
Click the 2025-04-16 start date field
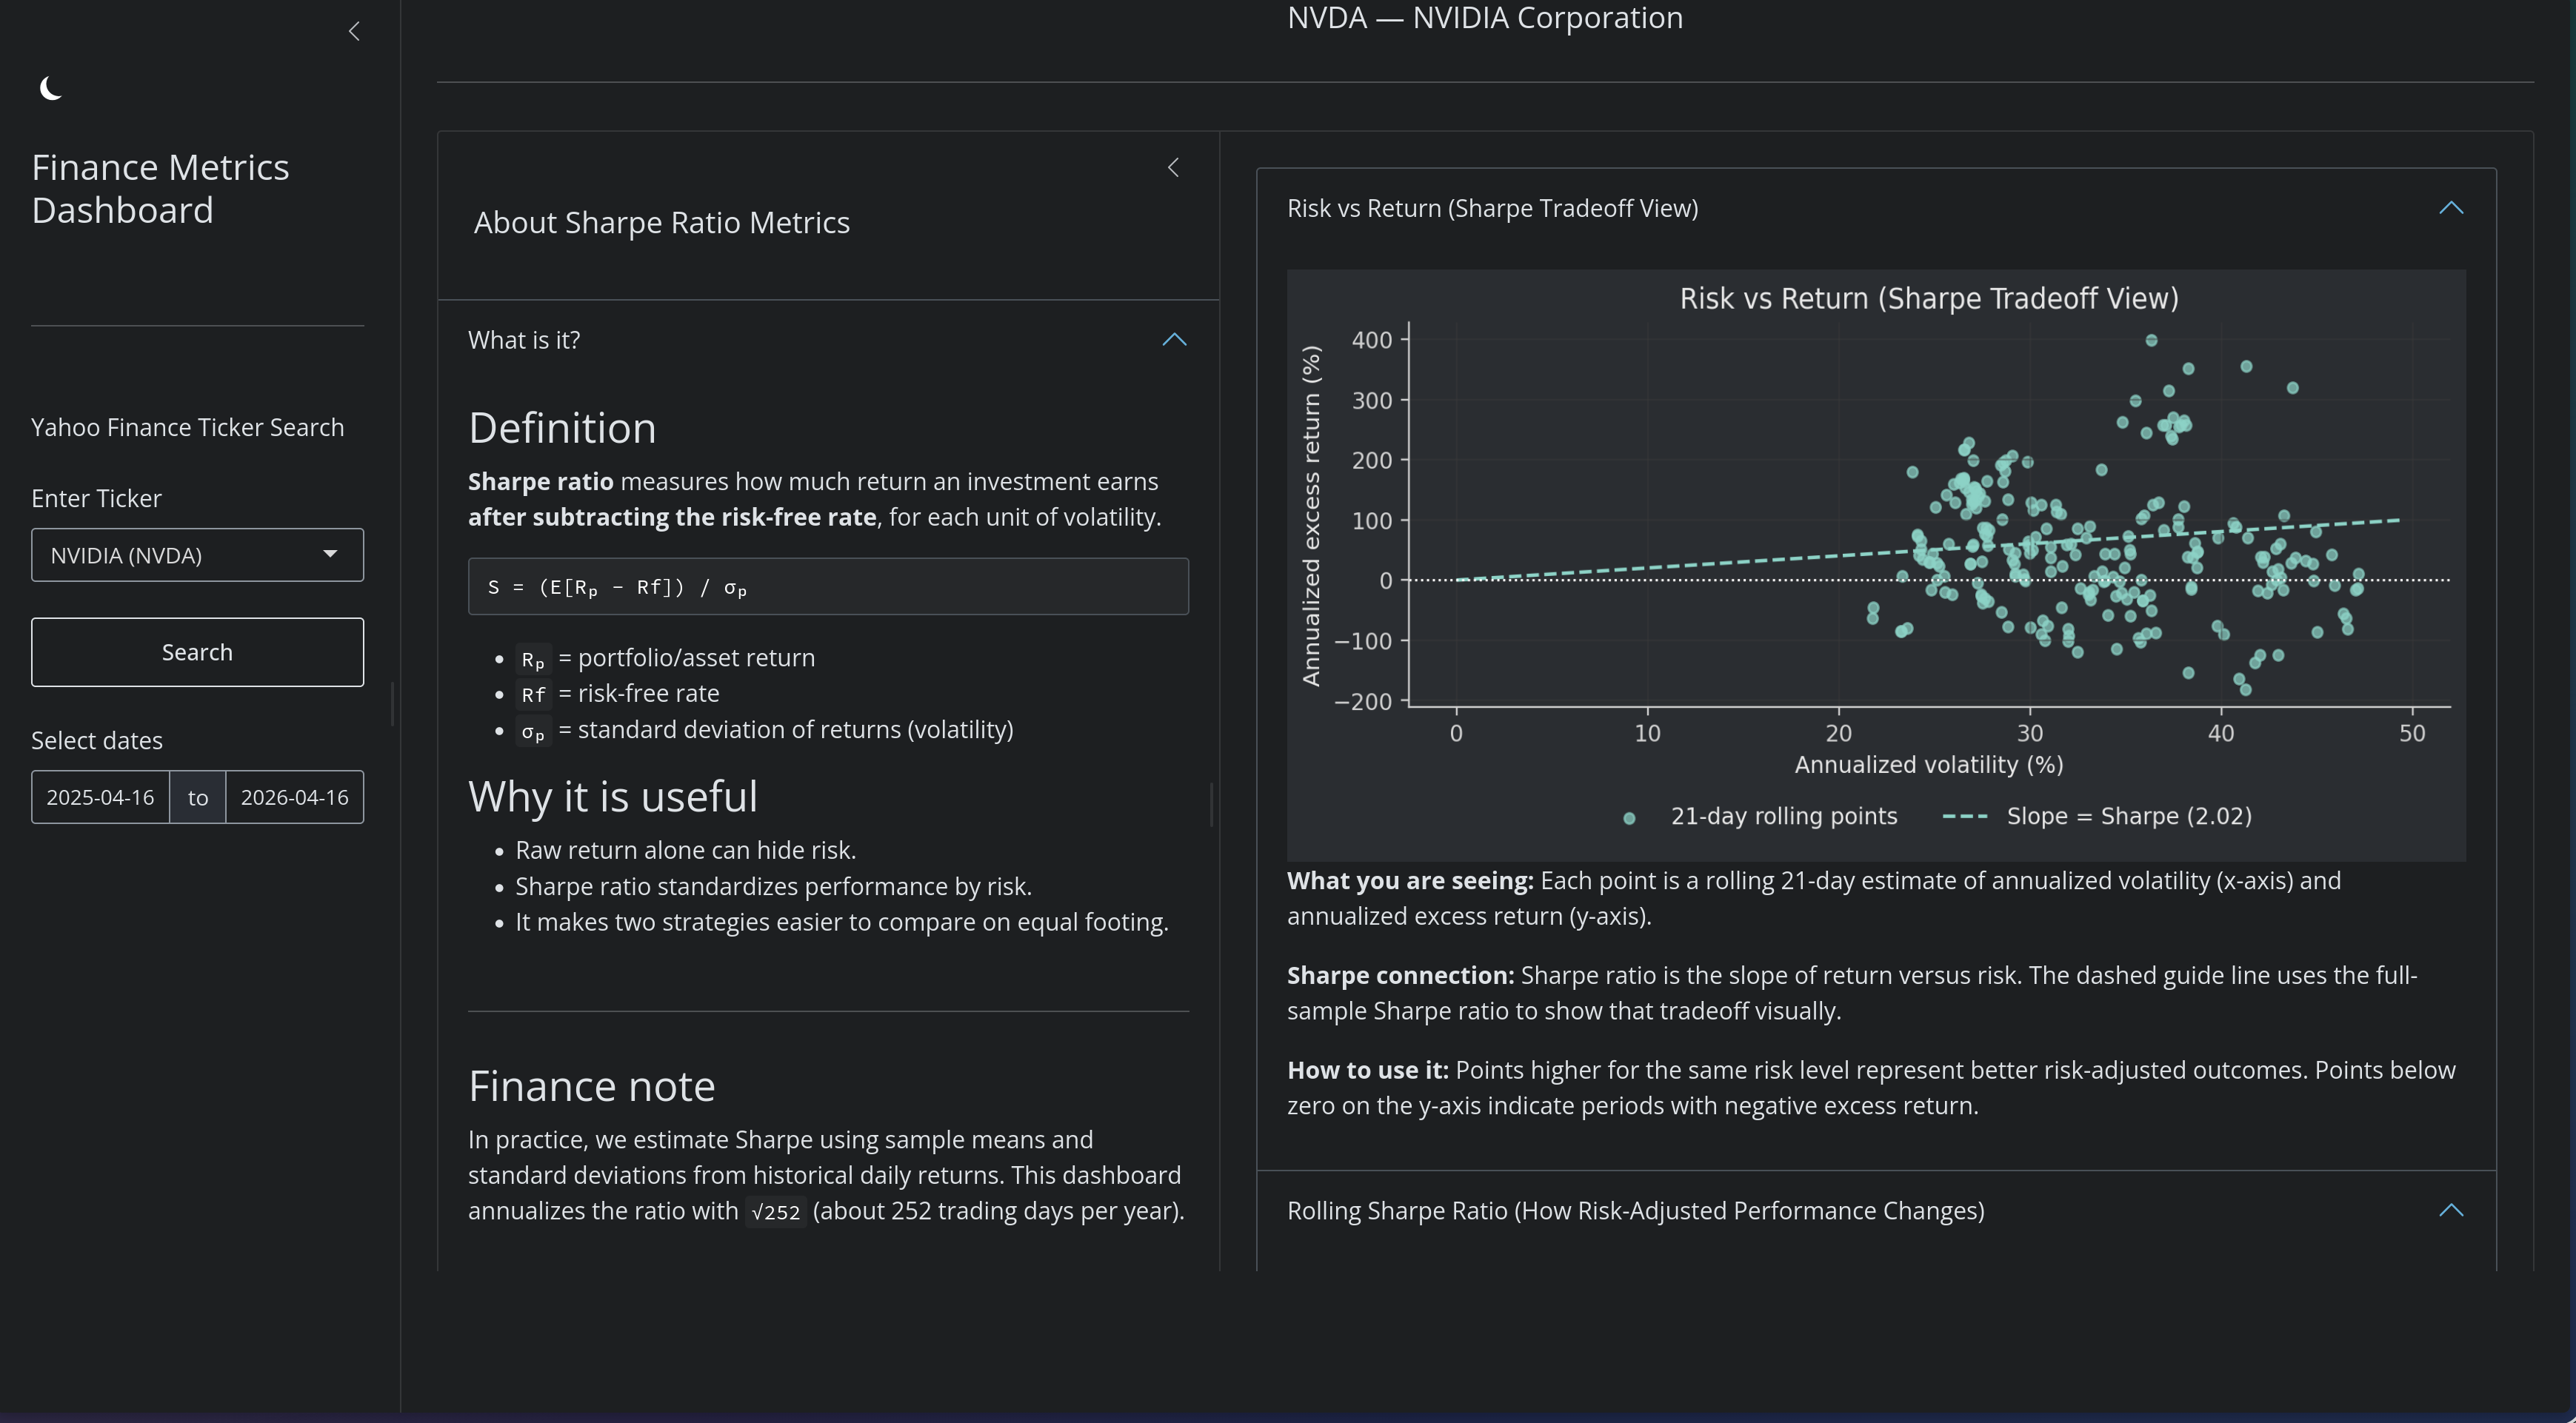(x=100, y=797)
